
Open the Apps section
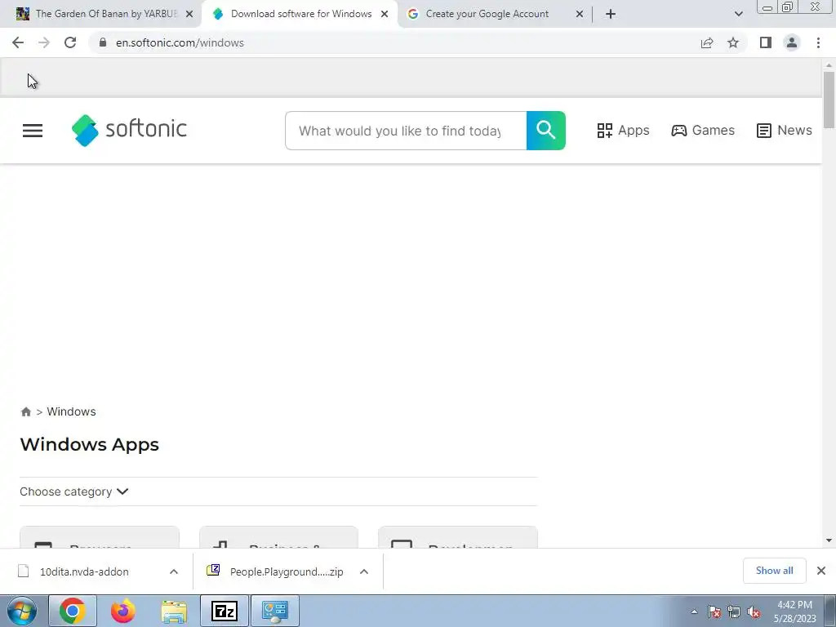click(623, 130)
